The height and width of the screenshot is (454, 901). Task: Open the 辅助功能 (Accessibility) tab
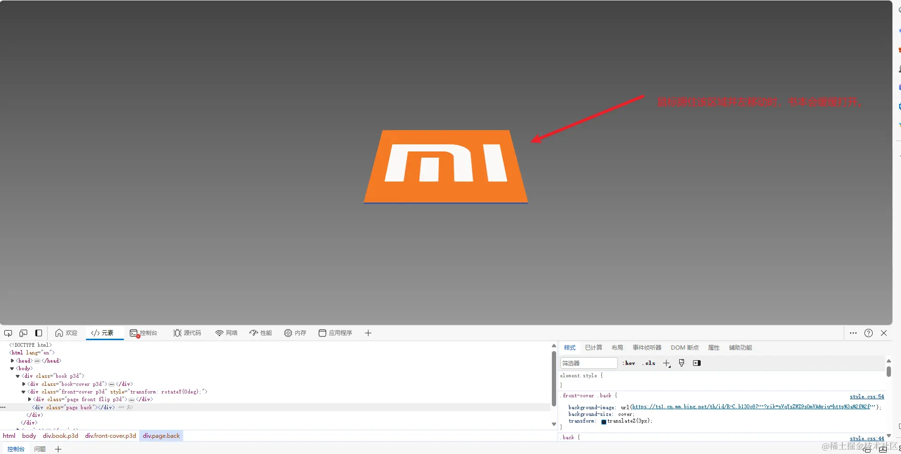pos(740,348)
